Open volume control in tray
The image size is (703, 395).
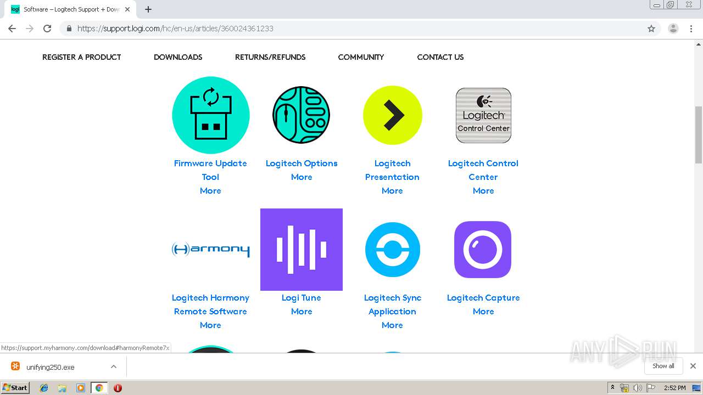tap(637, 388)
